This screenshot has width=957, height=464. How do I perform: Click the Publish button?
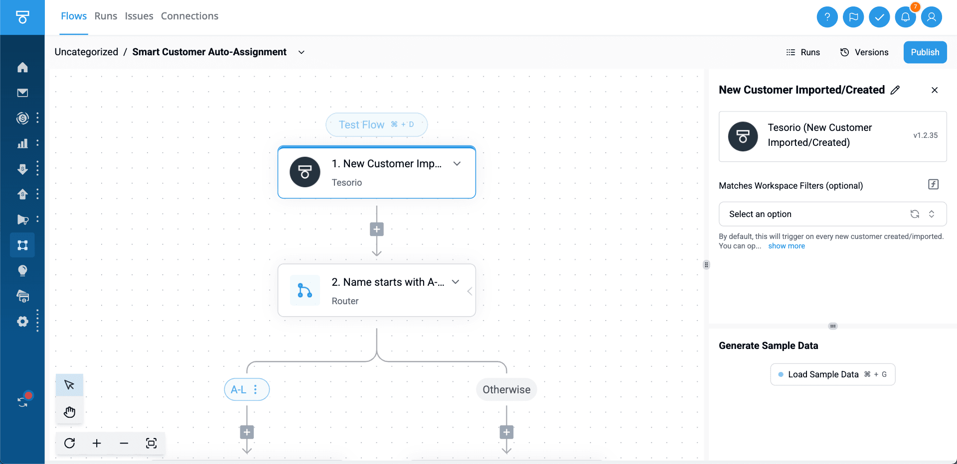click(925, 52)
